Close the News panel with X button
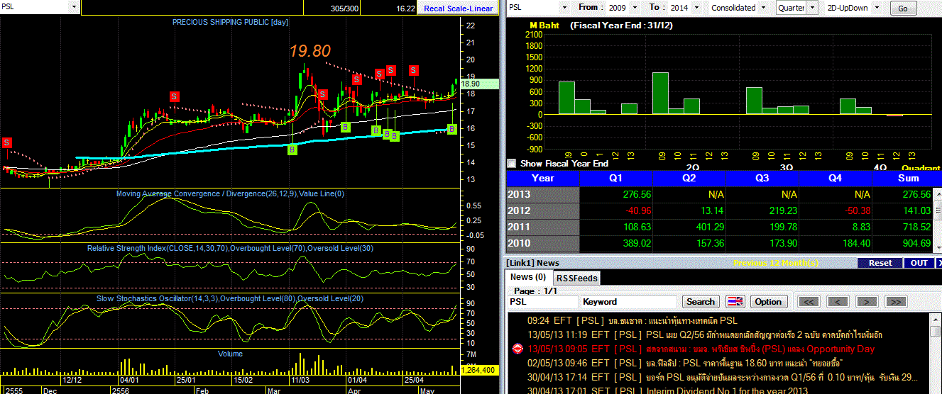 point(938,263)
